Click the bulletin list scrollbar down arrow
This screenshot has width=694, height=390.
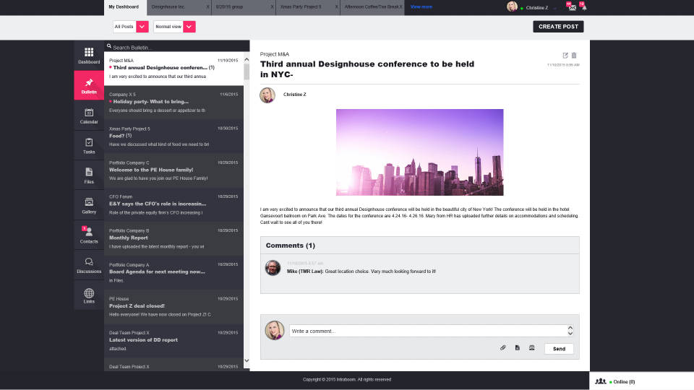click(x=247, y=360)
